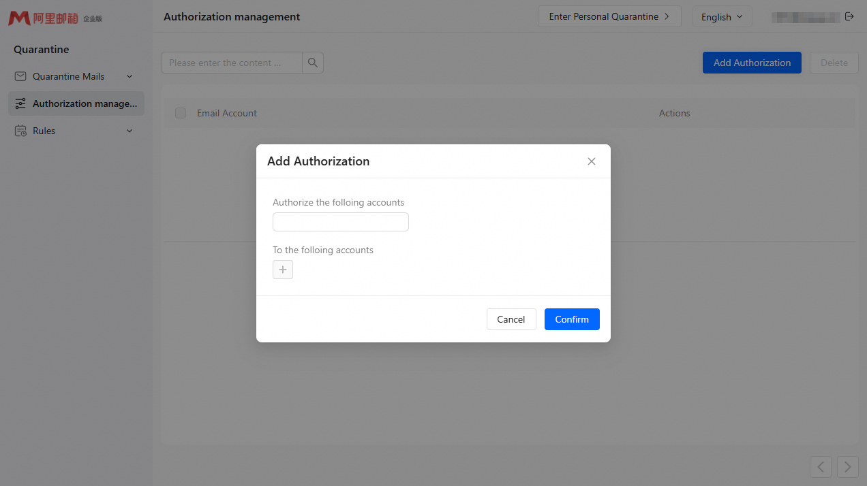This screenshot has width=867, height=486.
Task: Go to previous page arrow
Action: (x=821, y=466)
